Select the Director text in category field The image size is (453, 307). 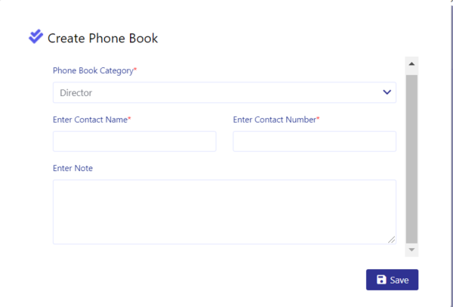76,93
